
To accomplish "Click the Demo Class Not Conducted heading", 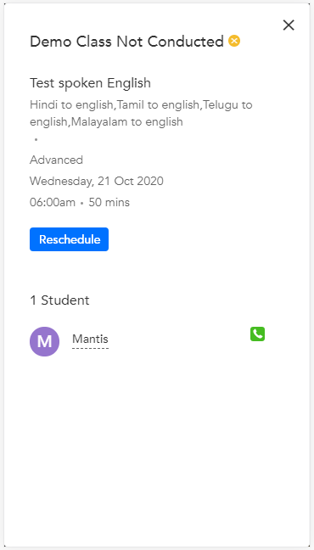I will 126,42.
